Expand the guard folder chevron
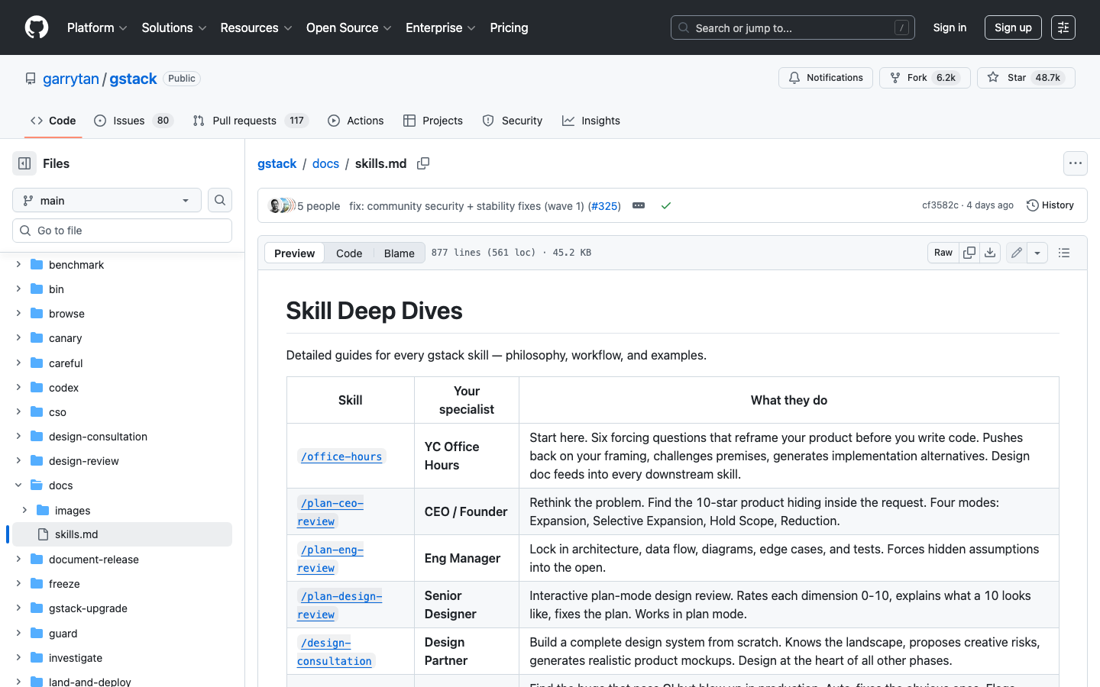 pyautogui.click(x=18, y=633)
